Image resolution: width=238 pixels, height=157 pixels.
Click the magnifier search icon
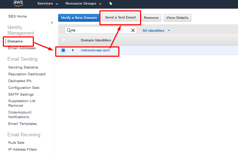69,30
